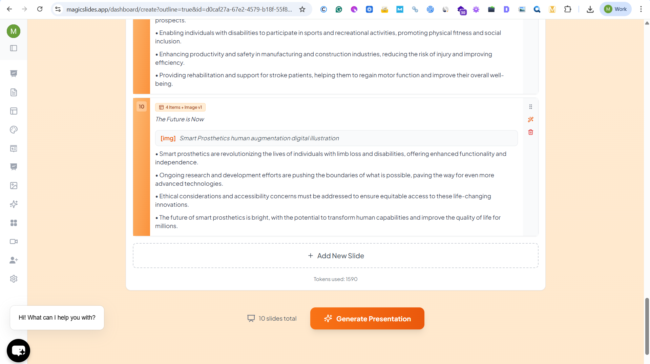This screenshot has width=650, height=364.
Task: Open the Grammarly extension icon
Action: click(339, 9)
